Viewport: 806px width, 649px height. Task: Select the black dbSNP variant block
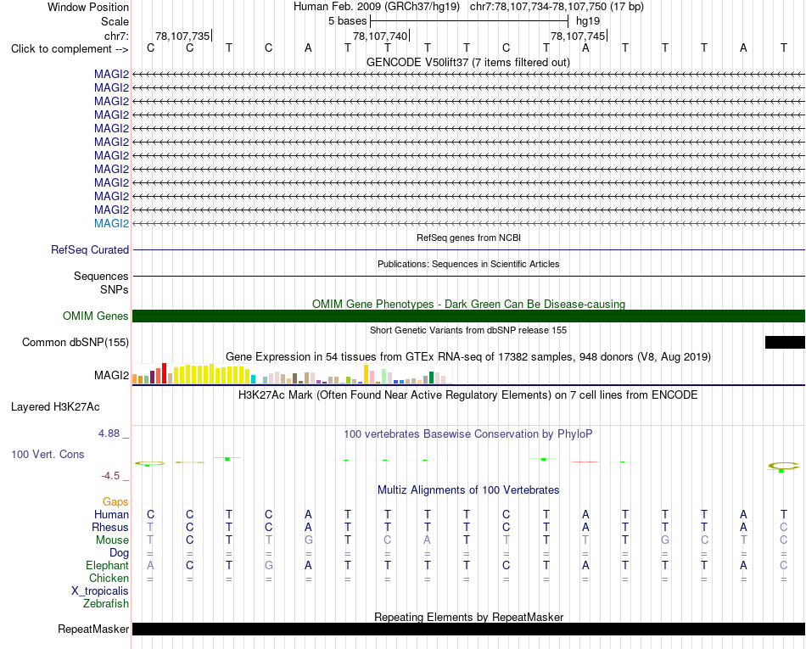[785, 342]
